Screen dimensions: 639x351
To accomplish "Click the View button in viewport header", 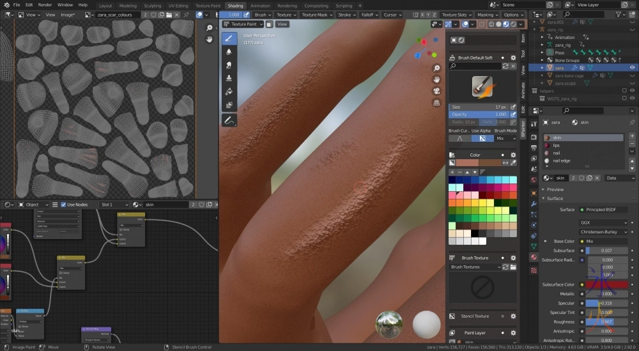I will pos(282,24).
